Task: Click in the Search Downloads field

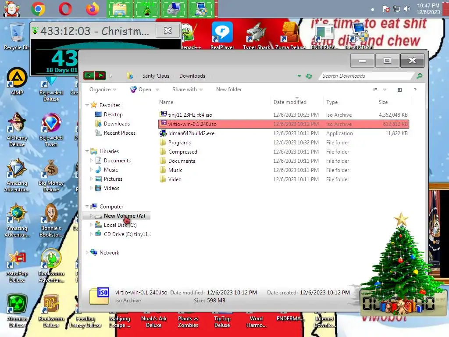Action: (x=367, y=76)
